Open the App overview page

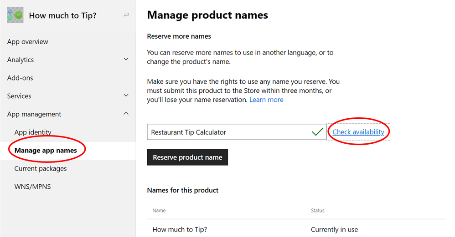click(x=27, y=42)
